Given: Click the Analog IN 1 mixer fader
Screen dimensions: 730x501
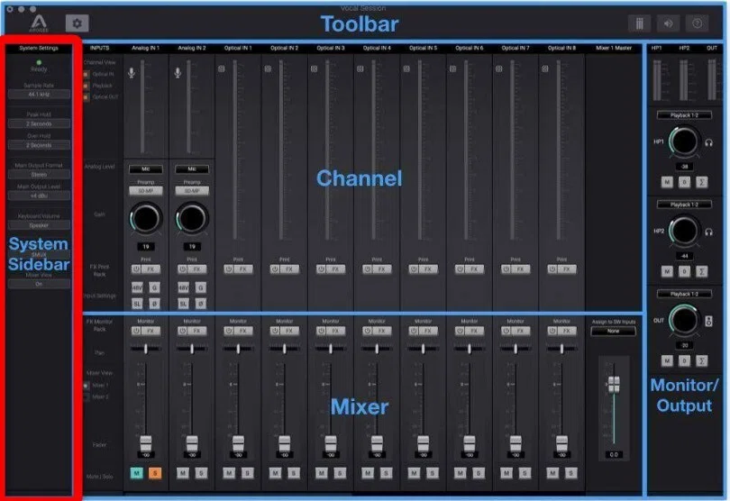Looking at the screenshot, I should coord(146,442).
